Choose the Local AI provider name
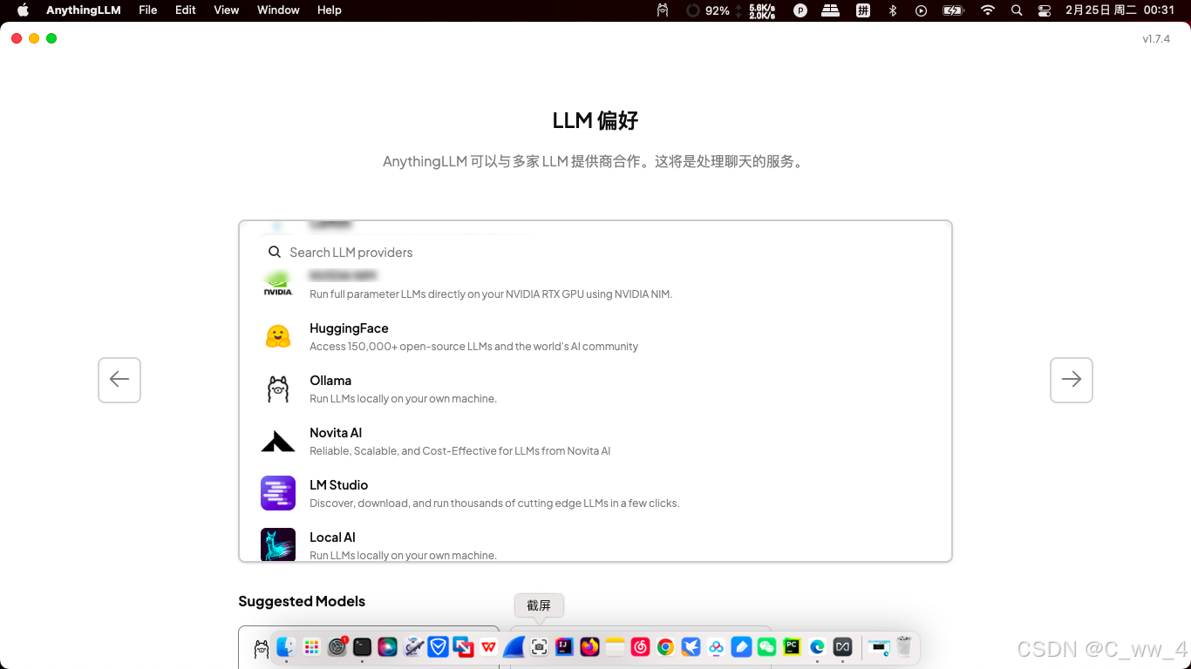This screenshot has width=1191, height=669. click(x=332, y=537)
